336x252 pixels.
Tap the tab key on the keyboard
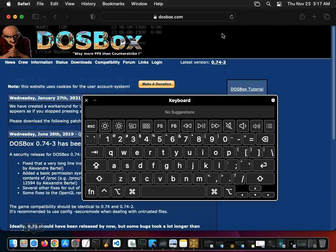click(94, 152)
